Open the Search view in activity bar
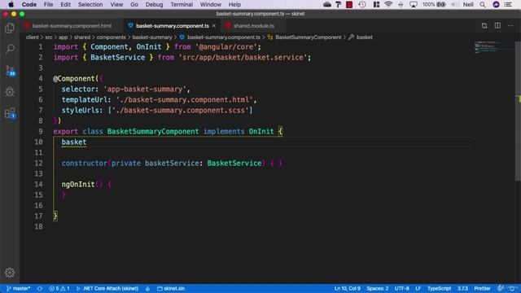Image resolution: width=521 pixels, height=293 pixels. [10, 49]
